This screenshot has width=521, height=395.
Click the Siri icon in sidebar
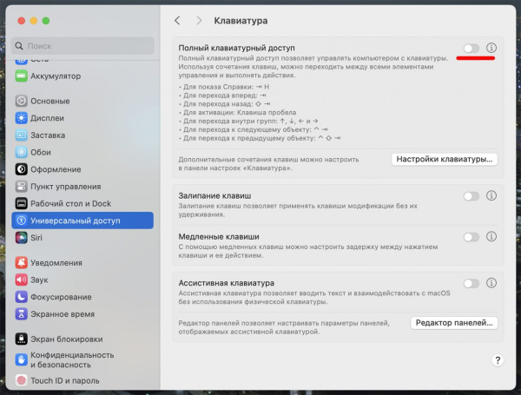(21, 238)
